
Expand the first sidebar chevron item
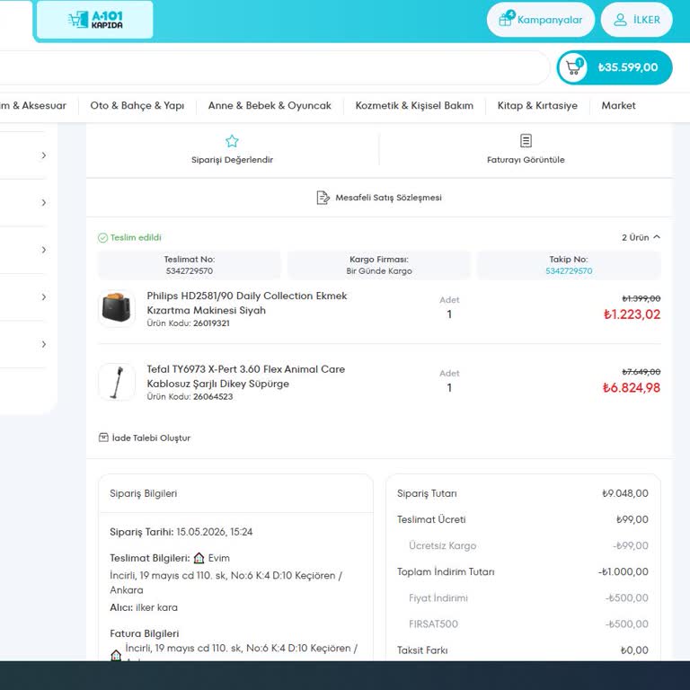(43, 155)
